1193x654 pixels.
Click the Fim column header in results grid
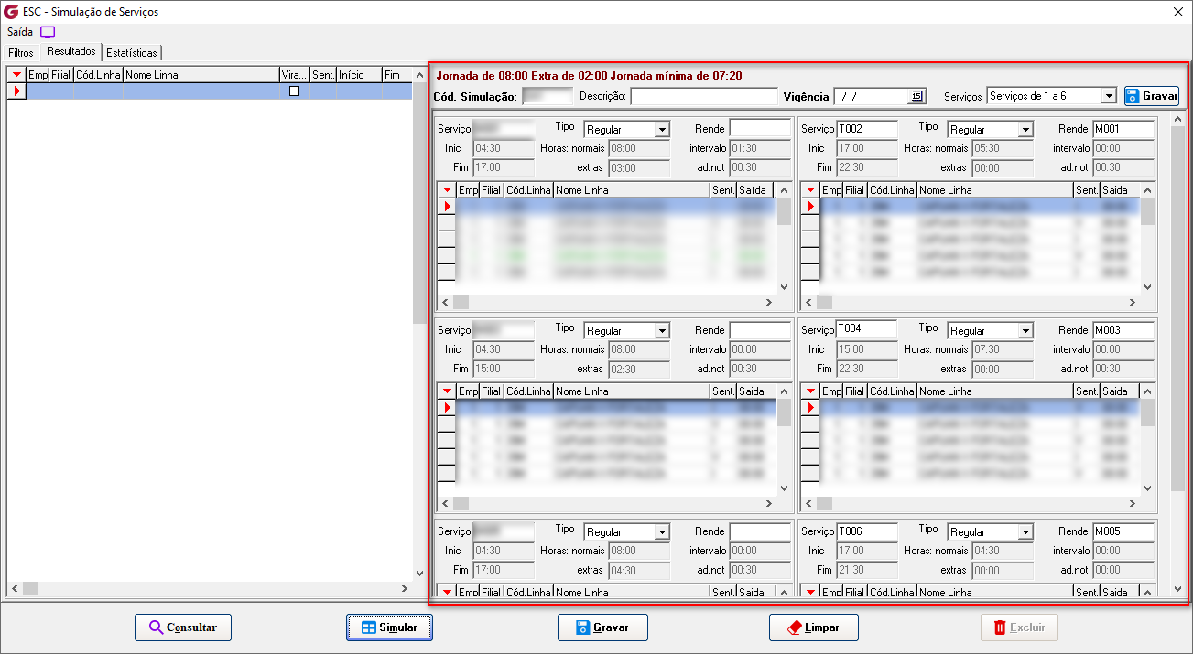tap(396, 75)
